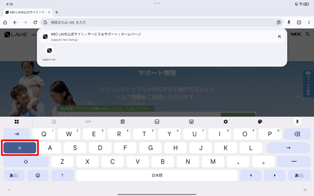Tap the W key
This screenshot has width=314, height=196.
(x=69, y=134)
